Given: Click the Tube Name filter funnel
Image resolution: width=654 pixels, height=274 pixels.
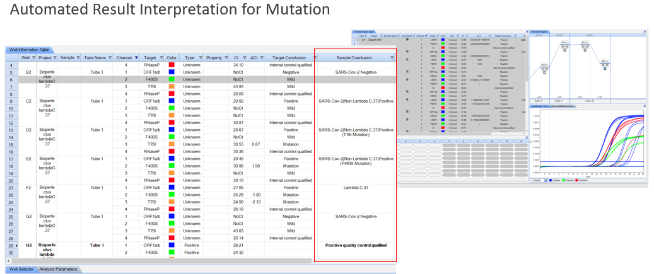Looking at the screenshot, I should [x=108, y=58].
